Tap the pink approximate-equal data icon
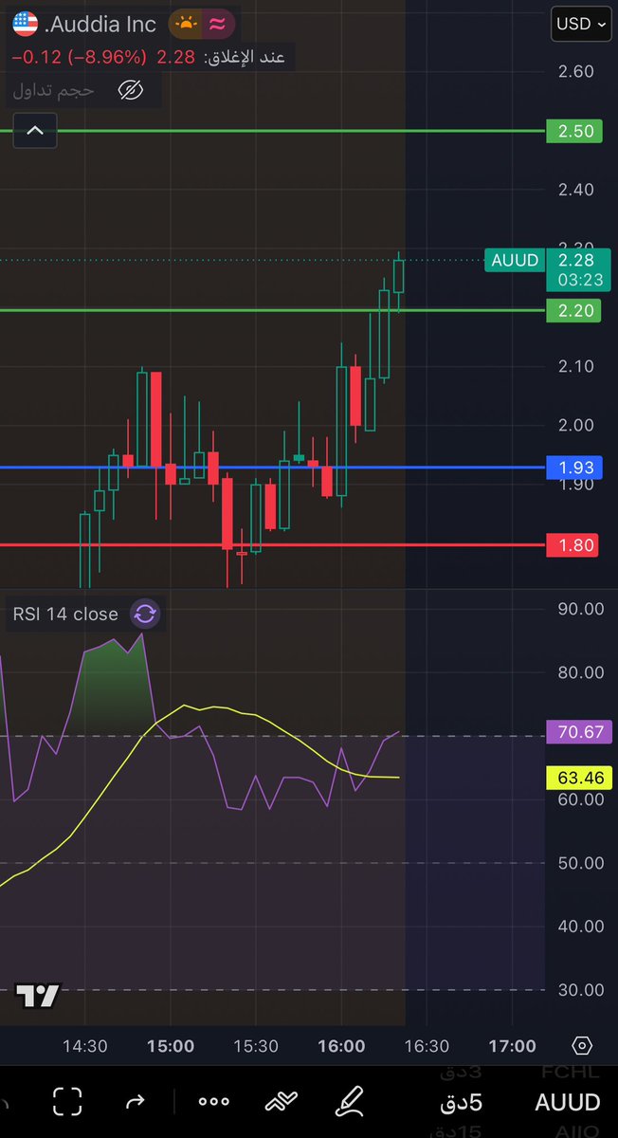Viewport: 618px width, 1138px height. (x=217, y=24)
